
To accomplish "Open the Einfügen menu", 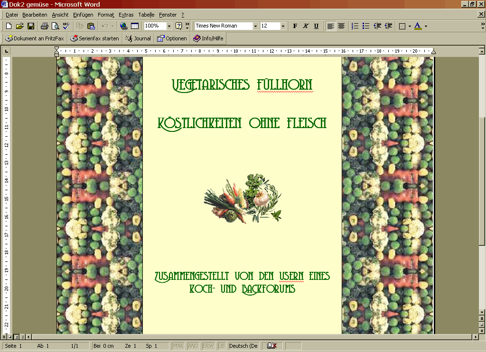I will [x=83, y=15].
